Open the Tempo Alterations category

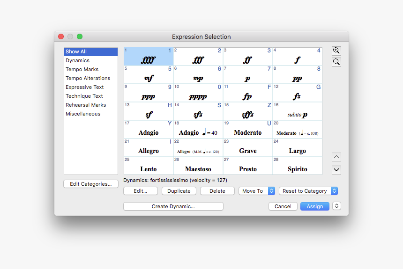tap(91, 78)
